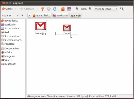Image resolution: width=134 pixels, height=99 pixels.
Task: Go up one folder with the orange arrow
Action: point(43,9)
